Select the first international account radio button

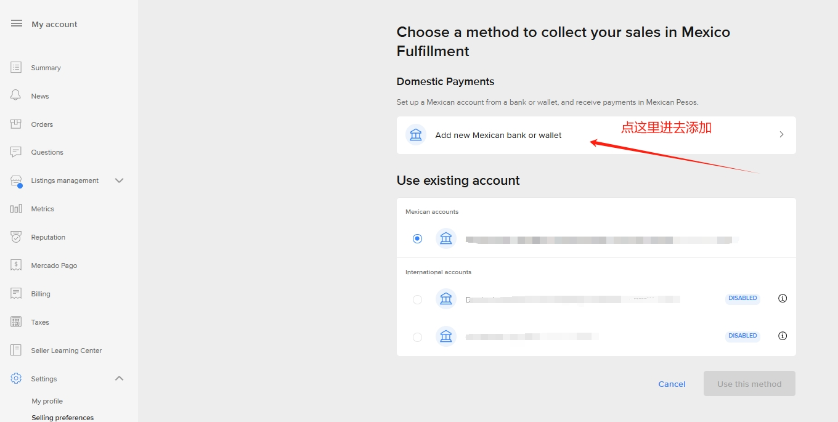[x=418, y=299]
